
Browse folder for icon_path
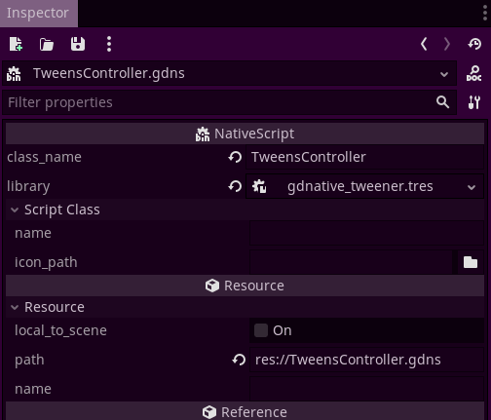point(471,262)
